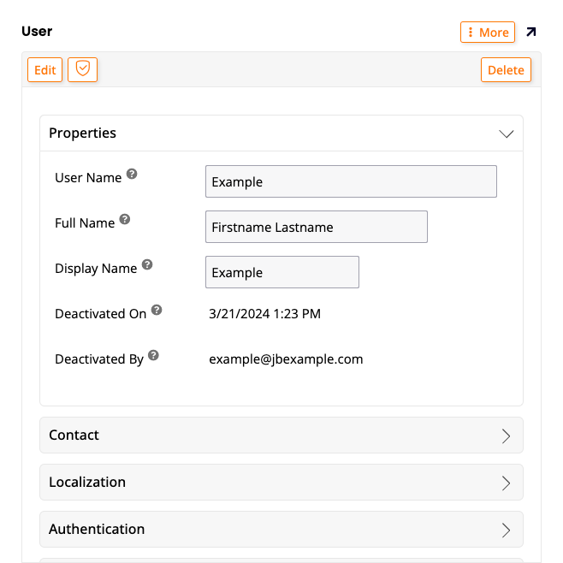This screenshot has height=563, width=563.
Task: Show help for Deactivated On field
Action: coord(157,311)
